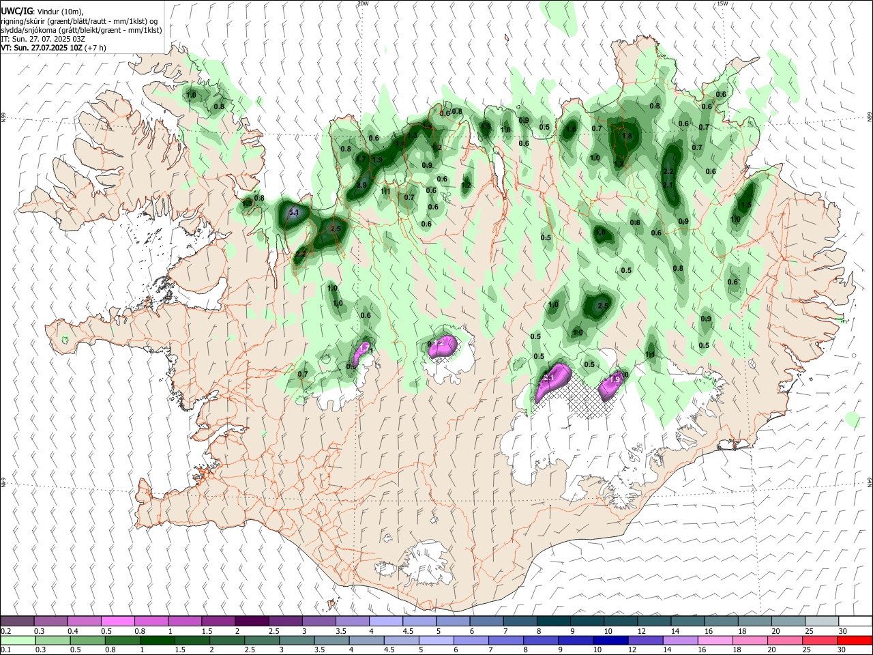This screenshot has width=873, height=655.
Task: Click the 0.2 label under upper scale
Action: [6, 631]
